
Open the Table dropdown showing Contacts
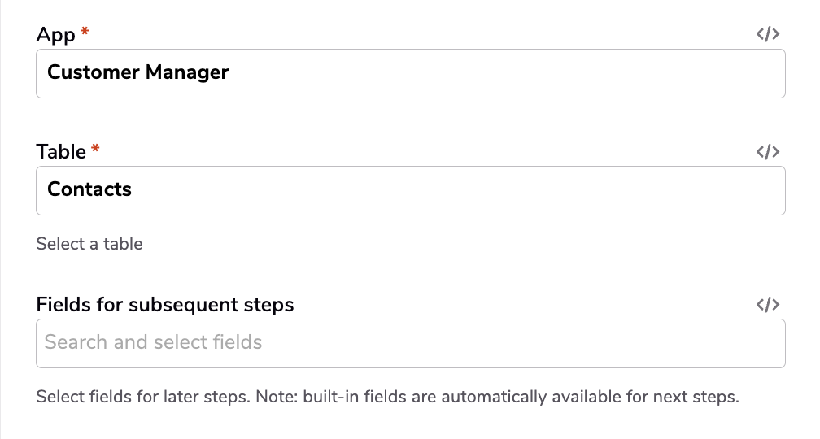tap(411, 191)
